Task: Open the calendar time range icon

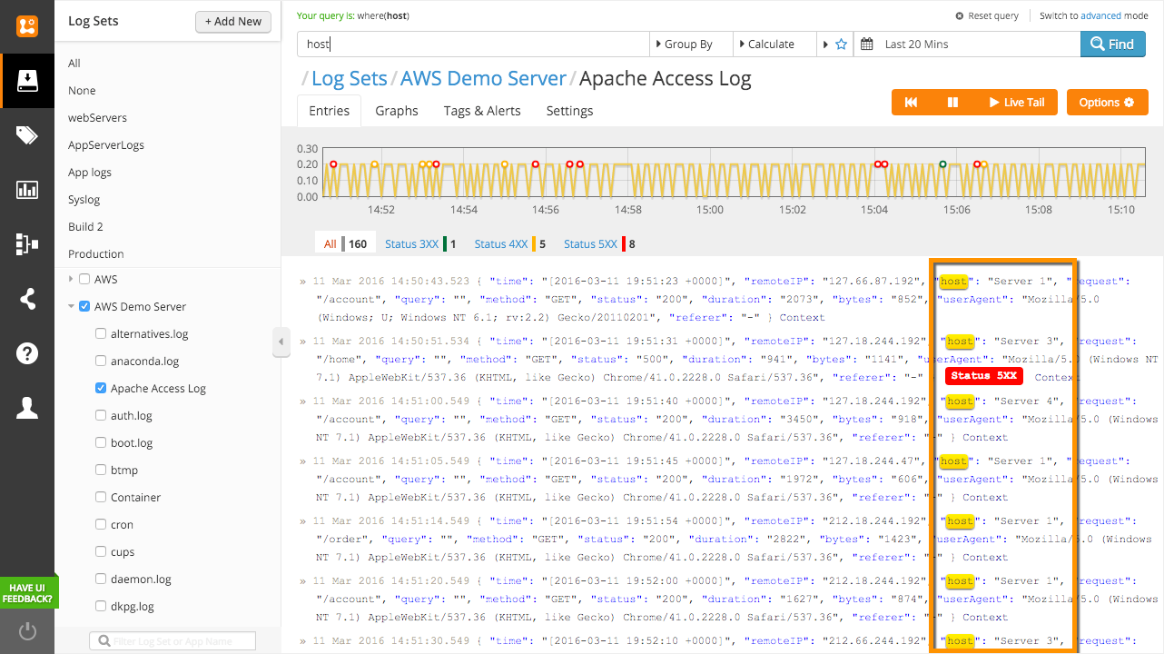Action: (x=867, y=44)
